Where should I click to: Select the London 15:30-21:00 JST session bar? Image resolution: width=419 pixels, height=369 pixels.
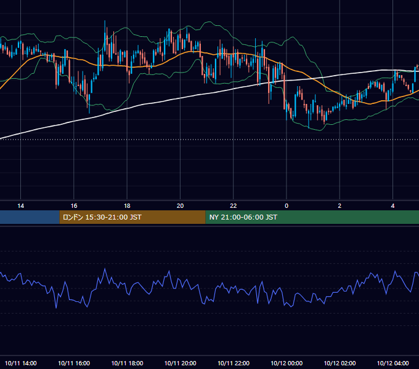pos(132,217)
